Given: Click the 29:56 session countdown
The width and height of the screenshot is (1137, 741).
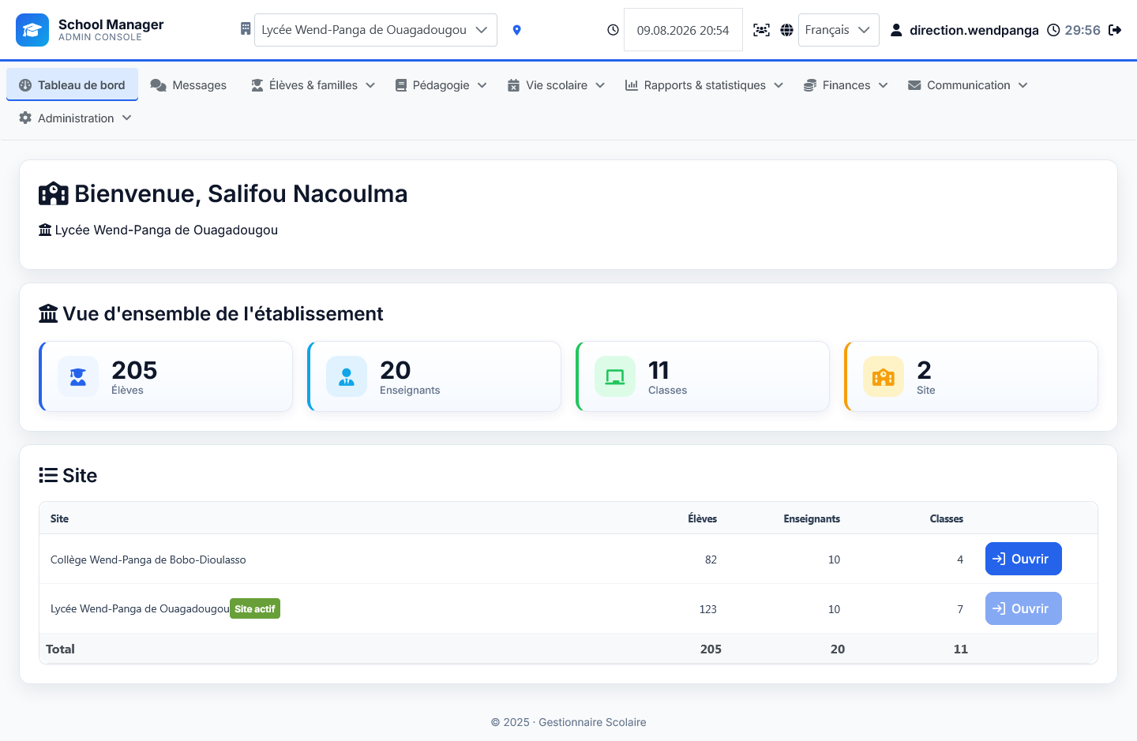Looking at the screenshot, I should coord(1083,30).
